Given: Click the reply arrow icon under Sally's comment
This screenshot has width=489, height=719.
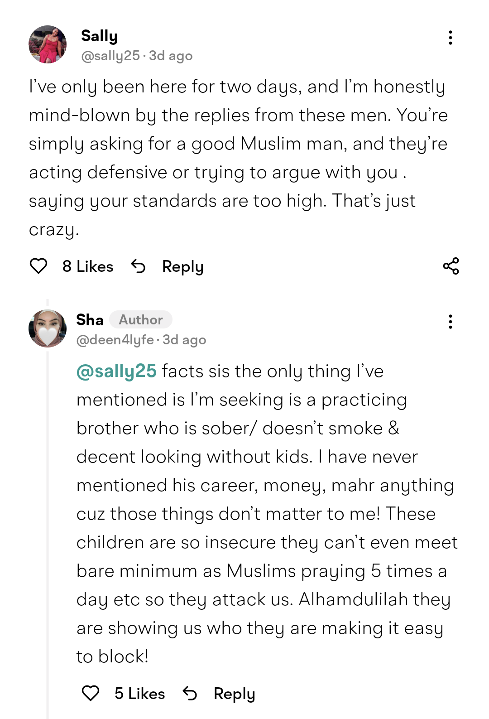Looking at the screenshot, I should point(139,266).
